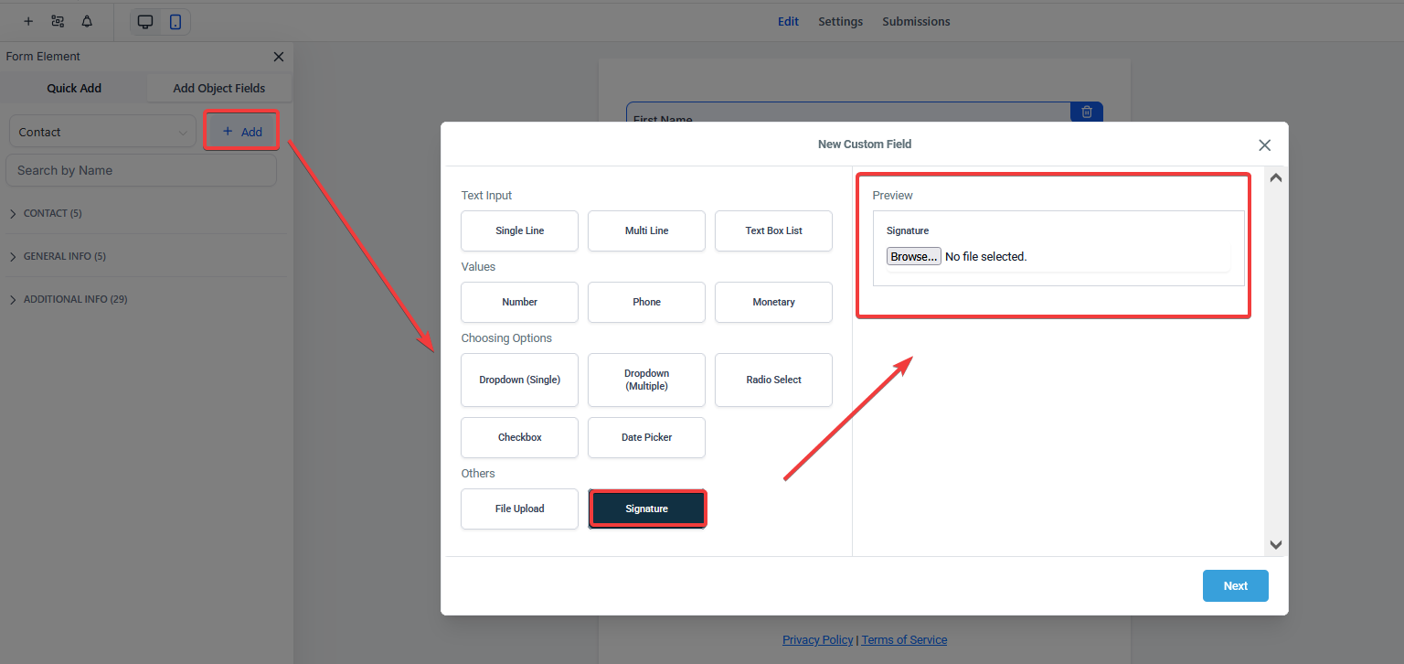Select the Radio Select field type
This screenshot has width=1404, height=664.
pos(773,380)
